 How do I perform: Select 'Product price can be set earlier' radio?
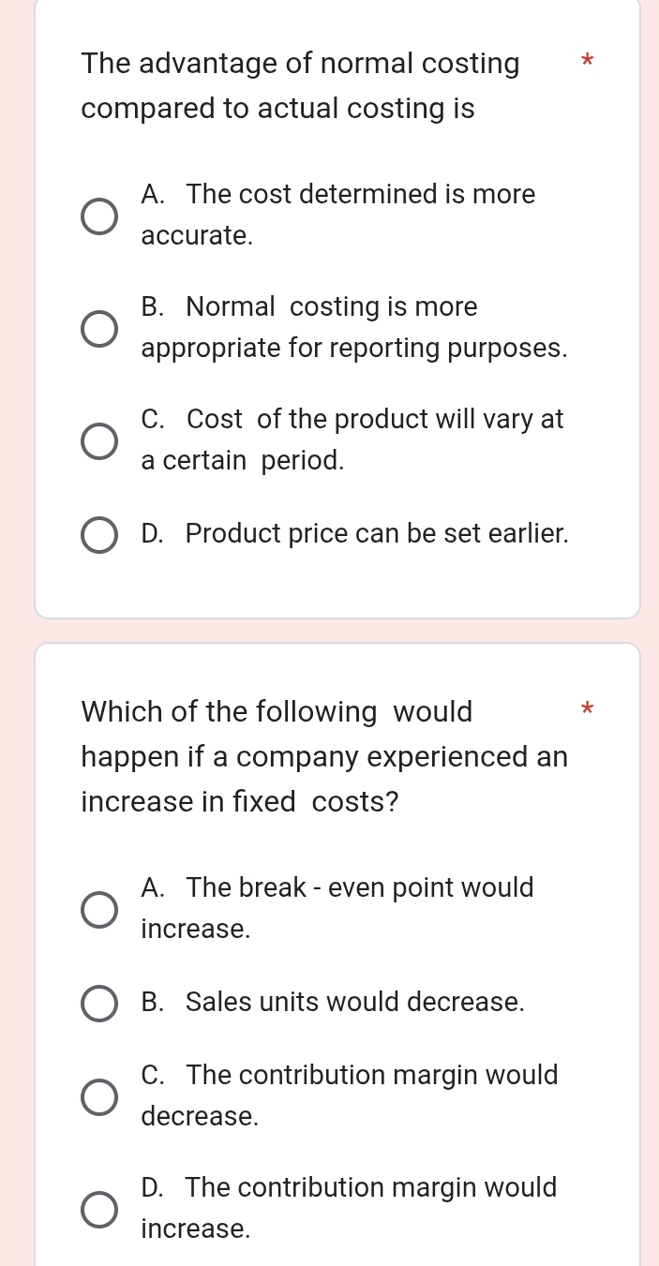[99, 535]
